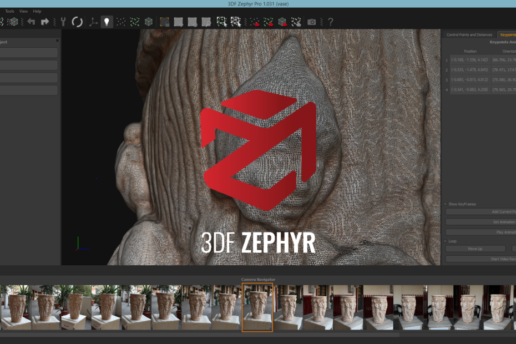Click the sparse points red-arrow icon
Image resolution: width=516 pixels, height=344 pixels.
(x=255, y=22)
